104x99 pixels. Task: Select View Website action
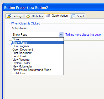coord(38,60)
